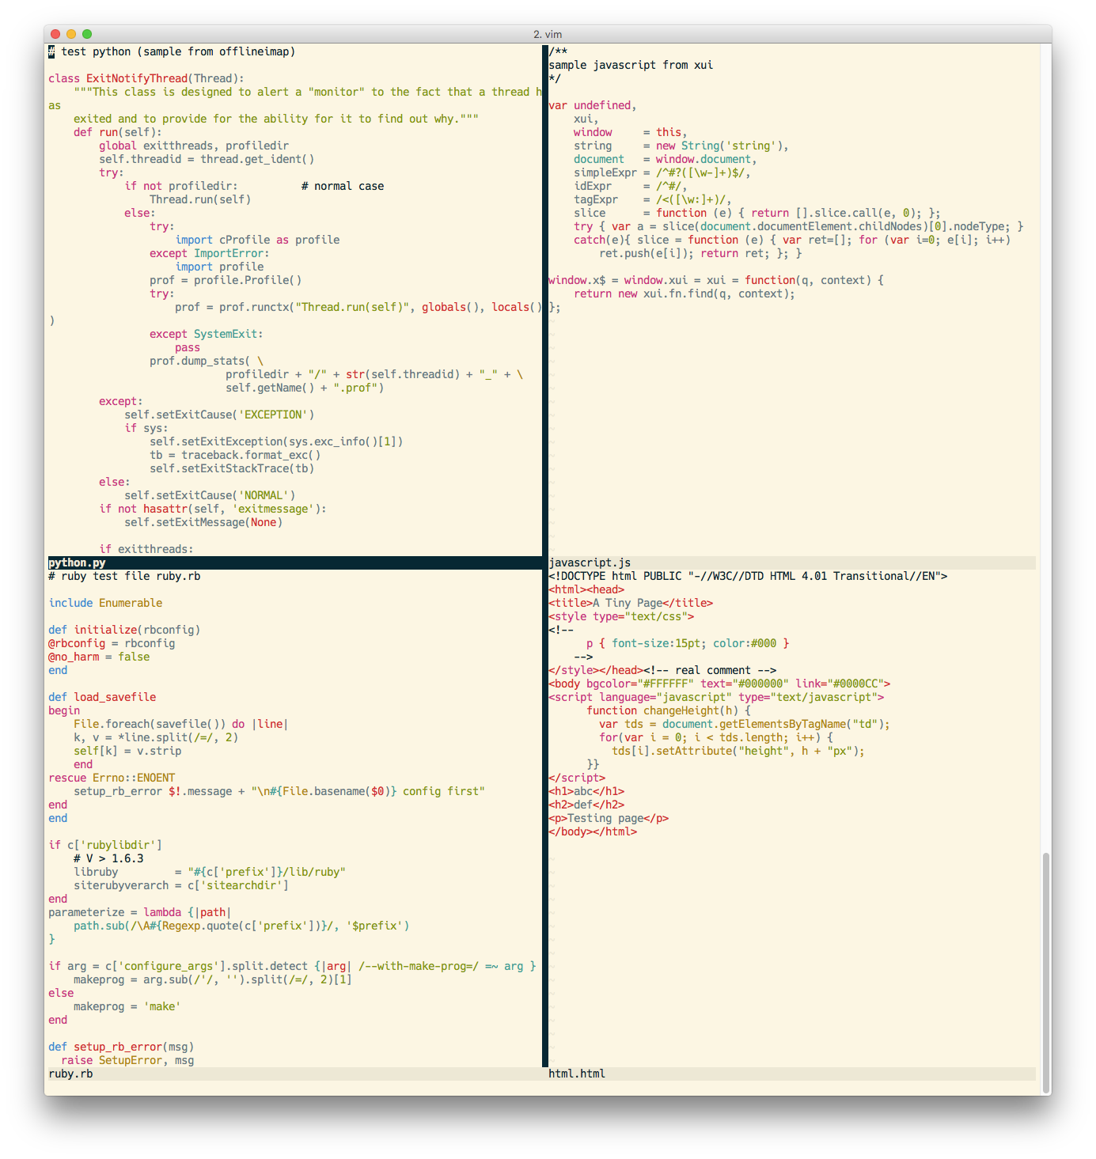Screen dimensions: 1096x1159
Task: Click 'prof = profile.Profile()' line
Action: (x=226, y=280)
